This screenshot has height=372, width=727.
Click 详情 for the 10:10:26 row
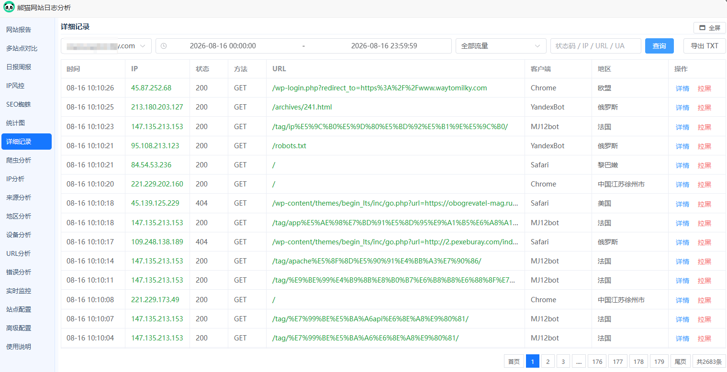pos(682,88)
